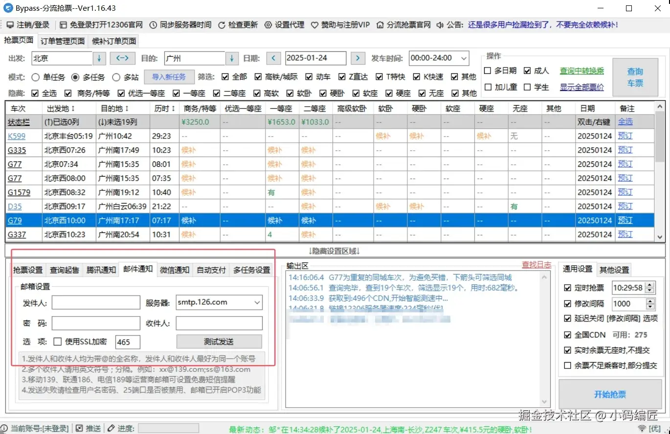Image resolution: width=670 pixels, height=434 pixels.
Task: Go to next date arrow button
Action: (358, 58)
